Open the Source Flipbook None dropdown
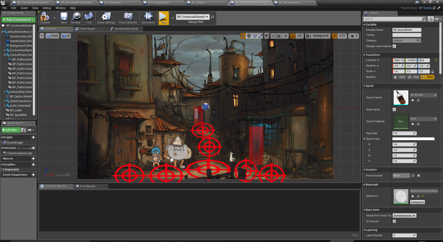The image size is (443, 242). click(x=423, y=119)
